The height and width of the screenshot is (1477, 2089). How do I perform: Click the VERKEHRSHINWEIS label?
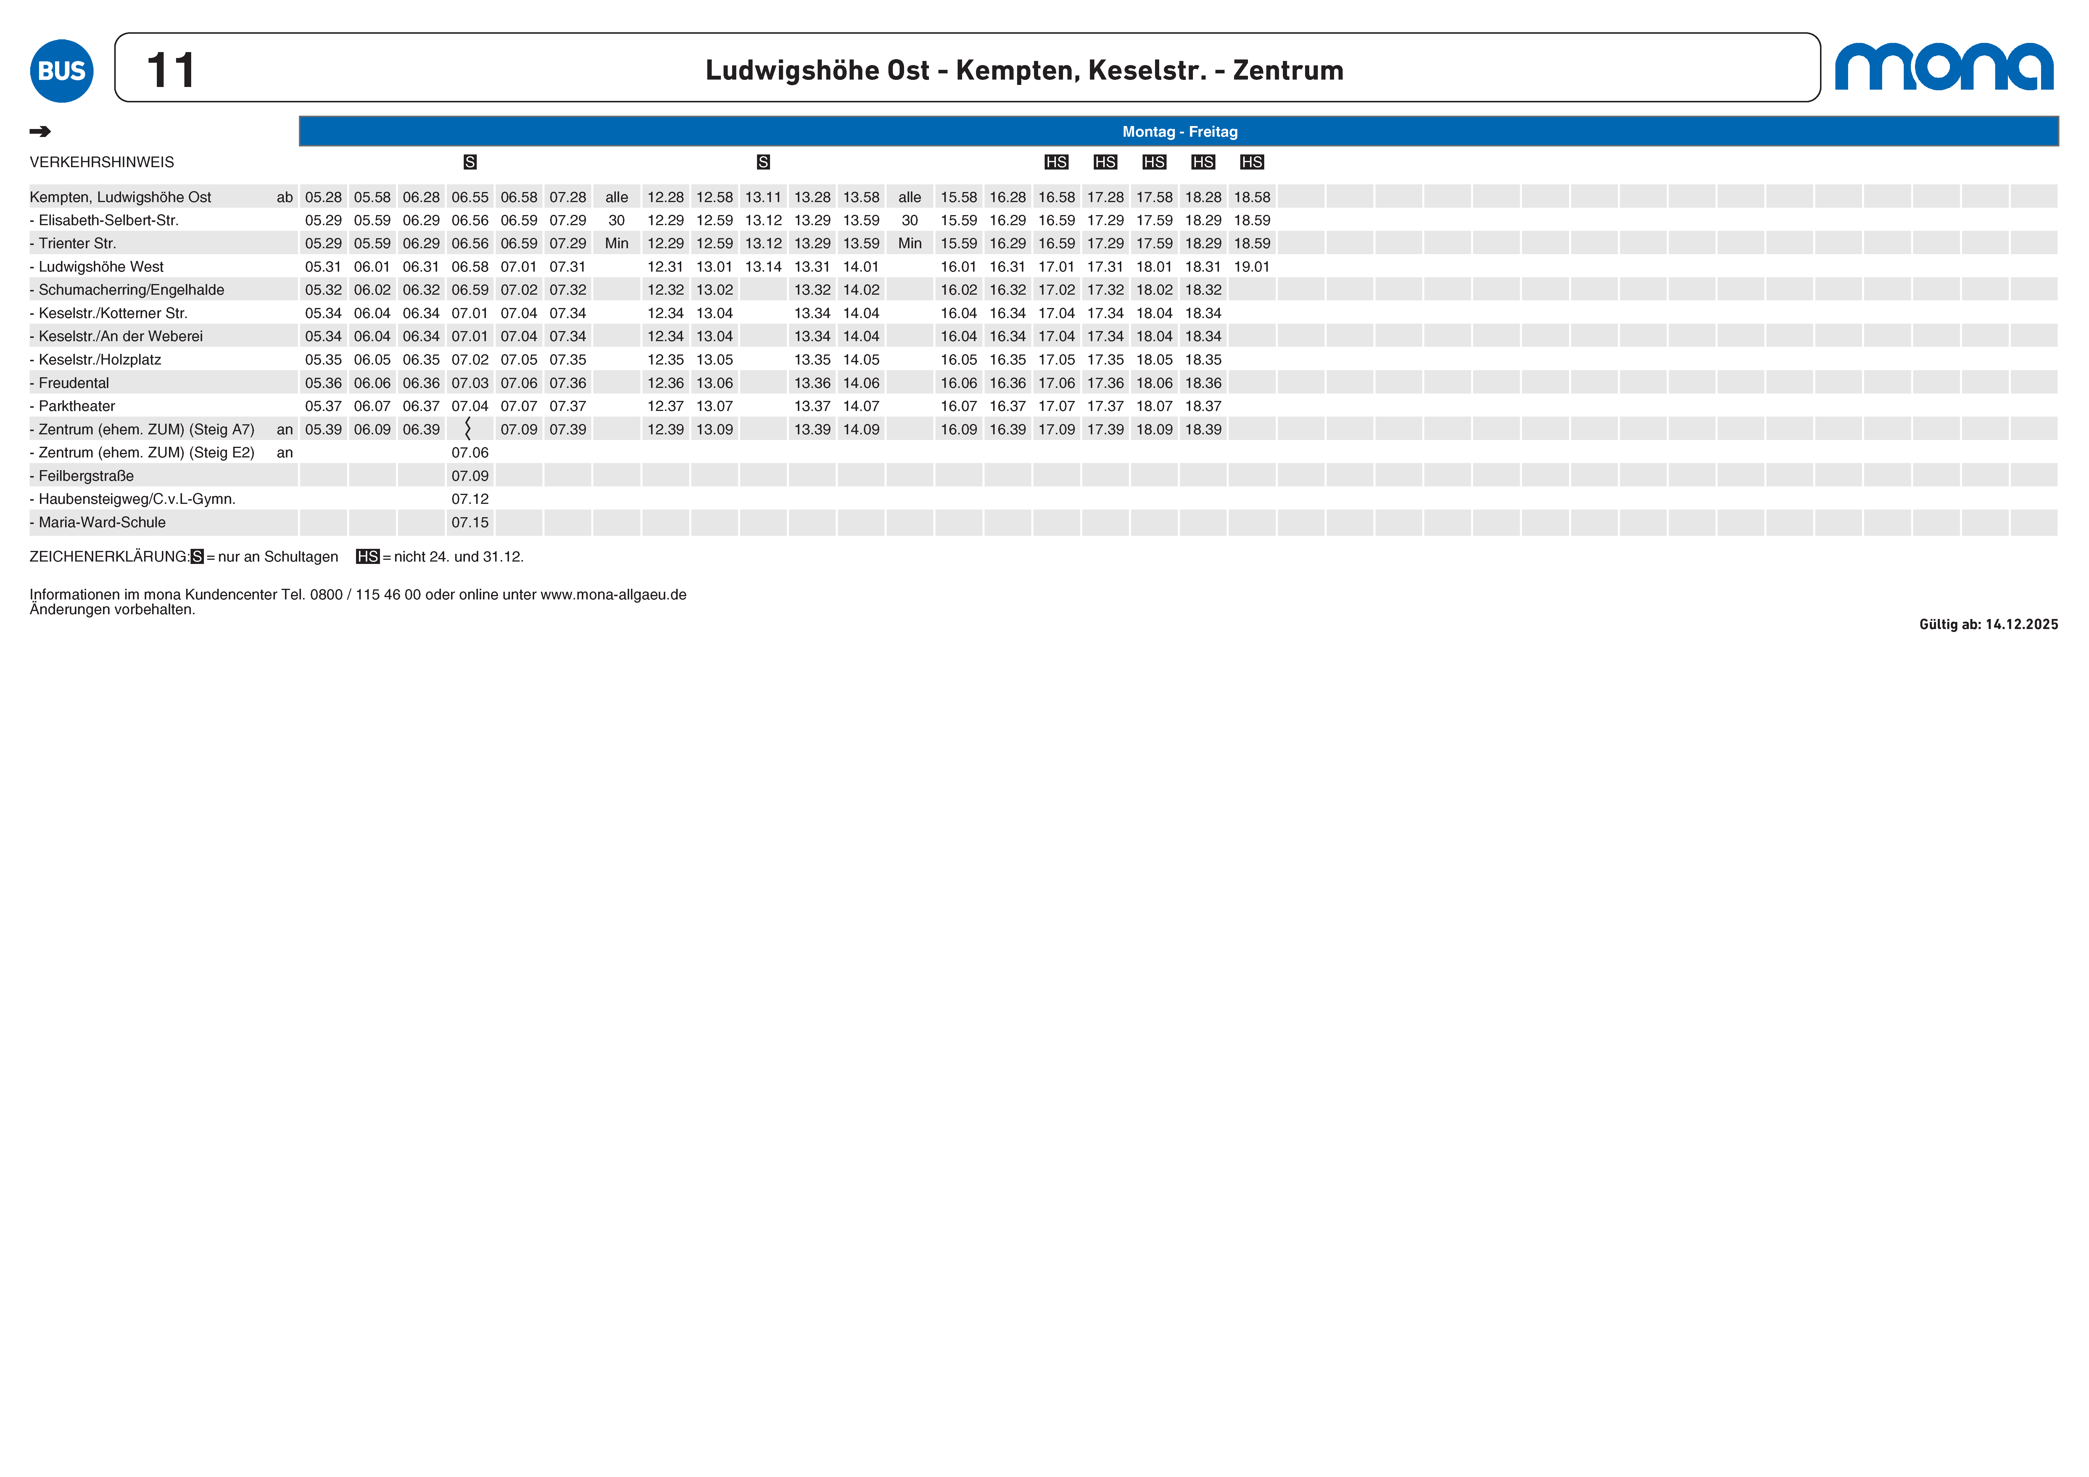click(102, 162)
